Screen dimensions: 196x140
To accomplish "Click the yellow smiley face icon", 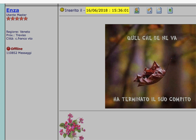I will point(62,10).
